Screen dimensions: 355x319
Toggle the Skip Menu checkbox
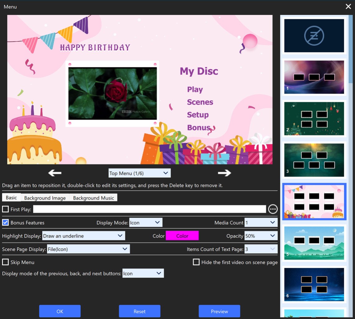click(6, 262)
